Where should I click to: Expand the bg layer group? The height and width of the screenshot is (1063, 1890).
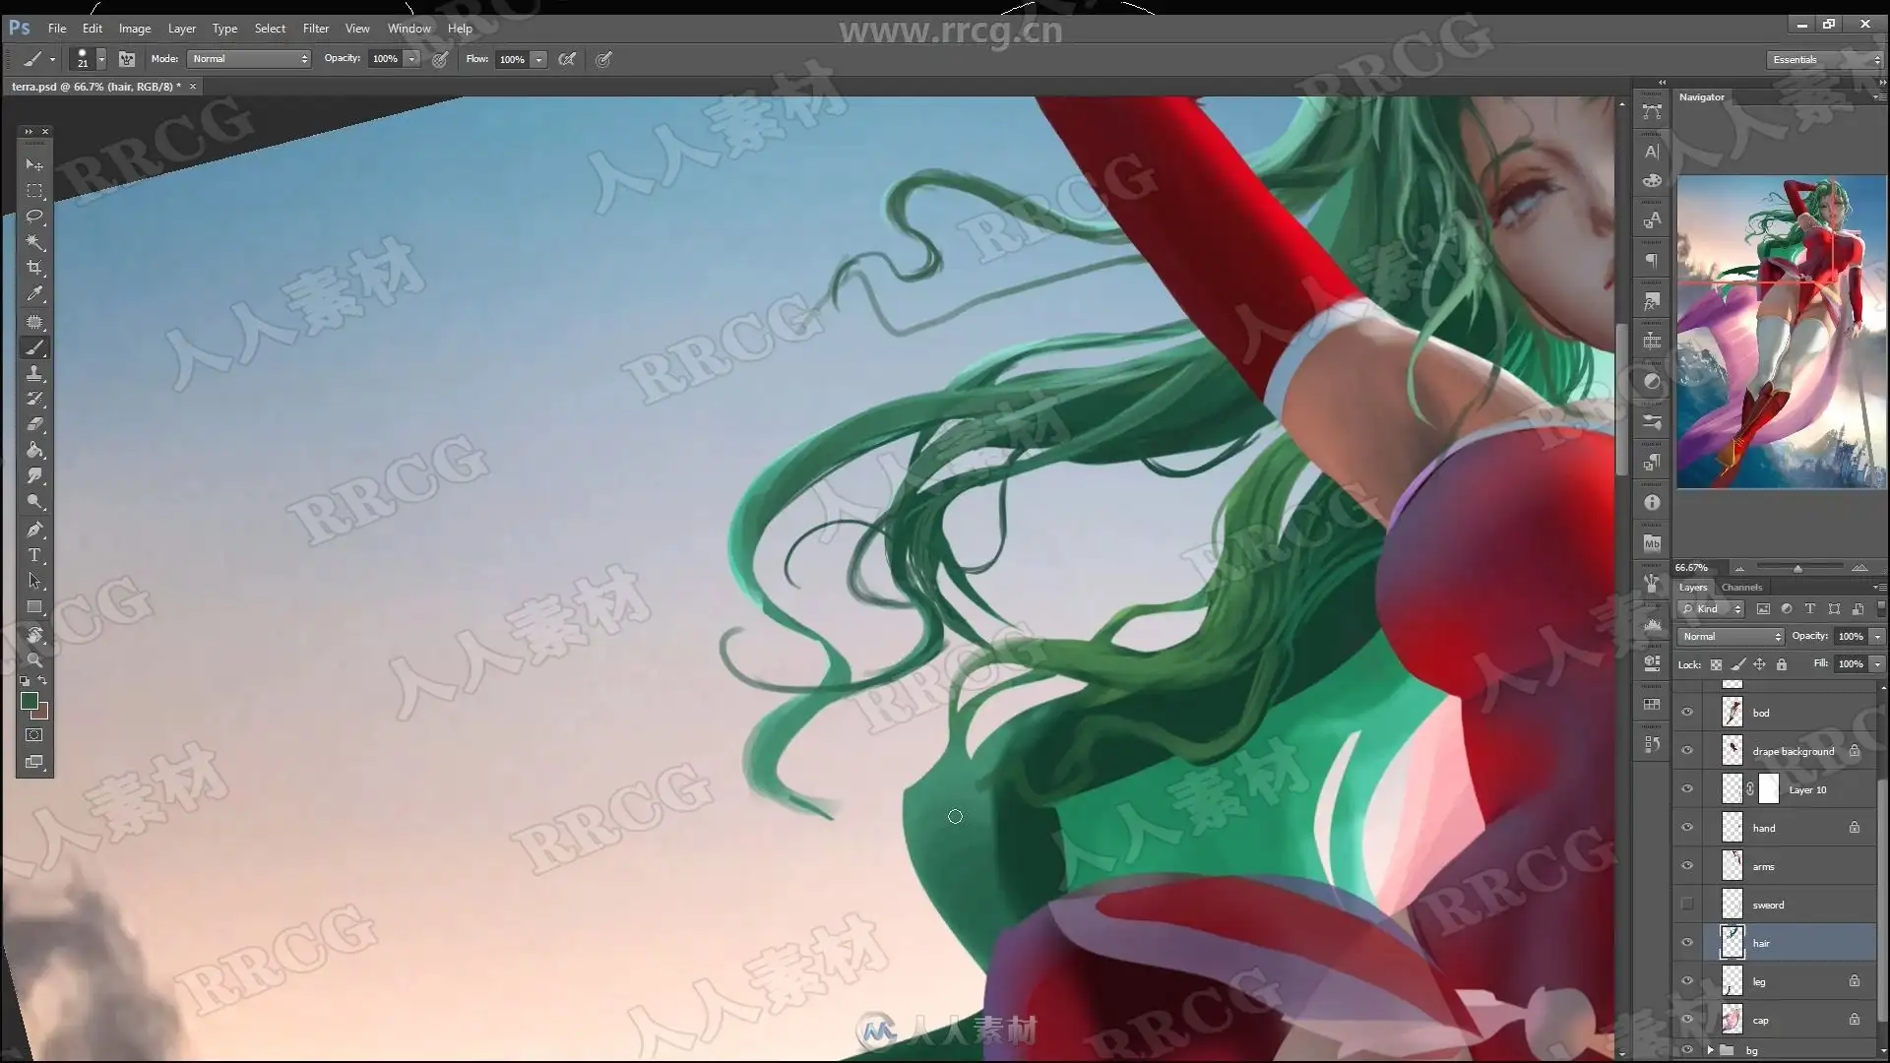pos(1710,1050)
